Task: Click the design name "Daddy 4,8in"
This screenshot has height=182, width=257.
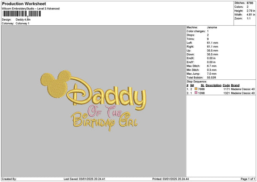Action: pyautogui.click(x=23, y=20)
